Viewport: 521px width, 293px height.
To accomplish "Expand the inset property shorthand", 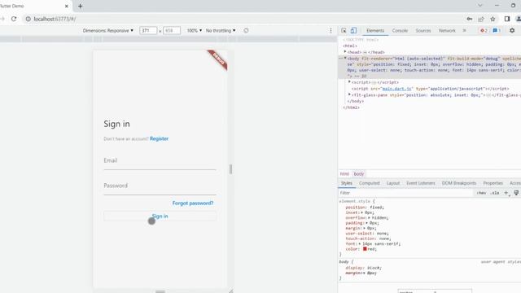I will coord(361,212).
